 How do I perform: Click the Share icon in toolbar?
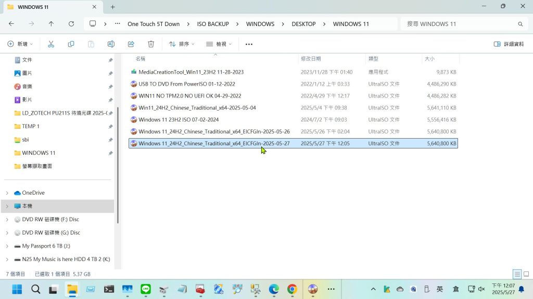coord(131,44)
